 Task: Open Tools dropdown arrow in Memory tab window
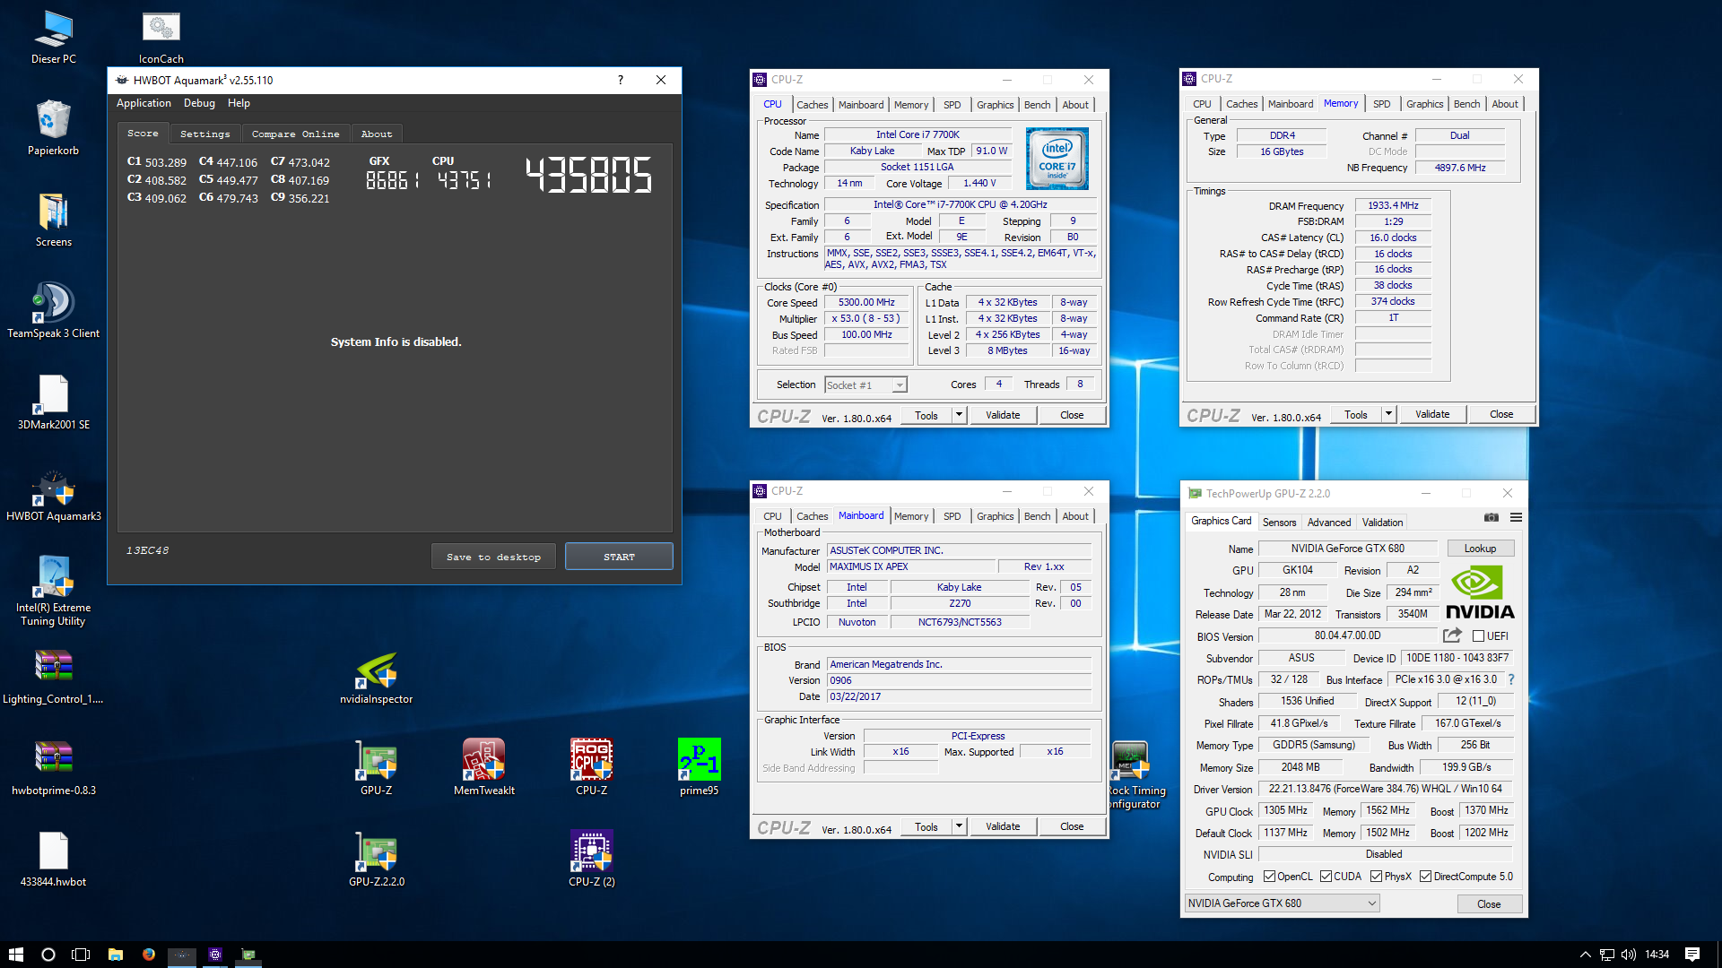tap(1388, 414)
